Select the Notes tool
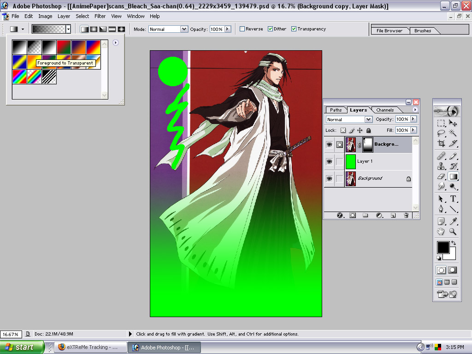 click(441, 222)
